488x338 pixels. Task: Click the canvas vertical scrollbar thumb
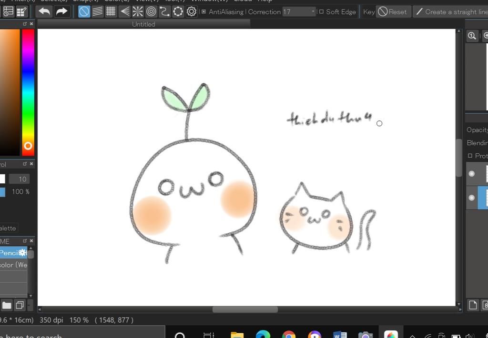(459, 158)
